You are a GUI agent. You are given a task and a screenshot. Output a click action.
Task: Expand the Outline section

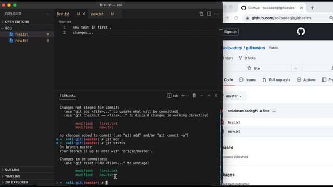pos(27,170)
